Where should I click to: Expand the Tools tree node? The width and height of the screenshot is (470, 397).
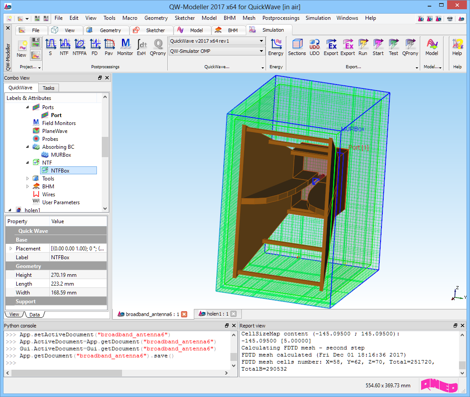28,178
